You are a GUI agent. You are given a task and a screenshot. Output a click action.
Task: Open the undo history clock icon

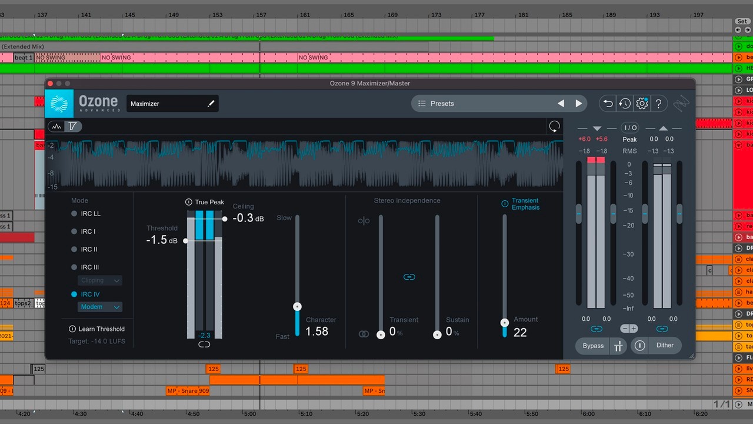625,104
